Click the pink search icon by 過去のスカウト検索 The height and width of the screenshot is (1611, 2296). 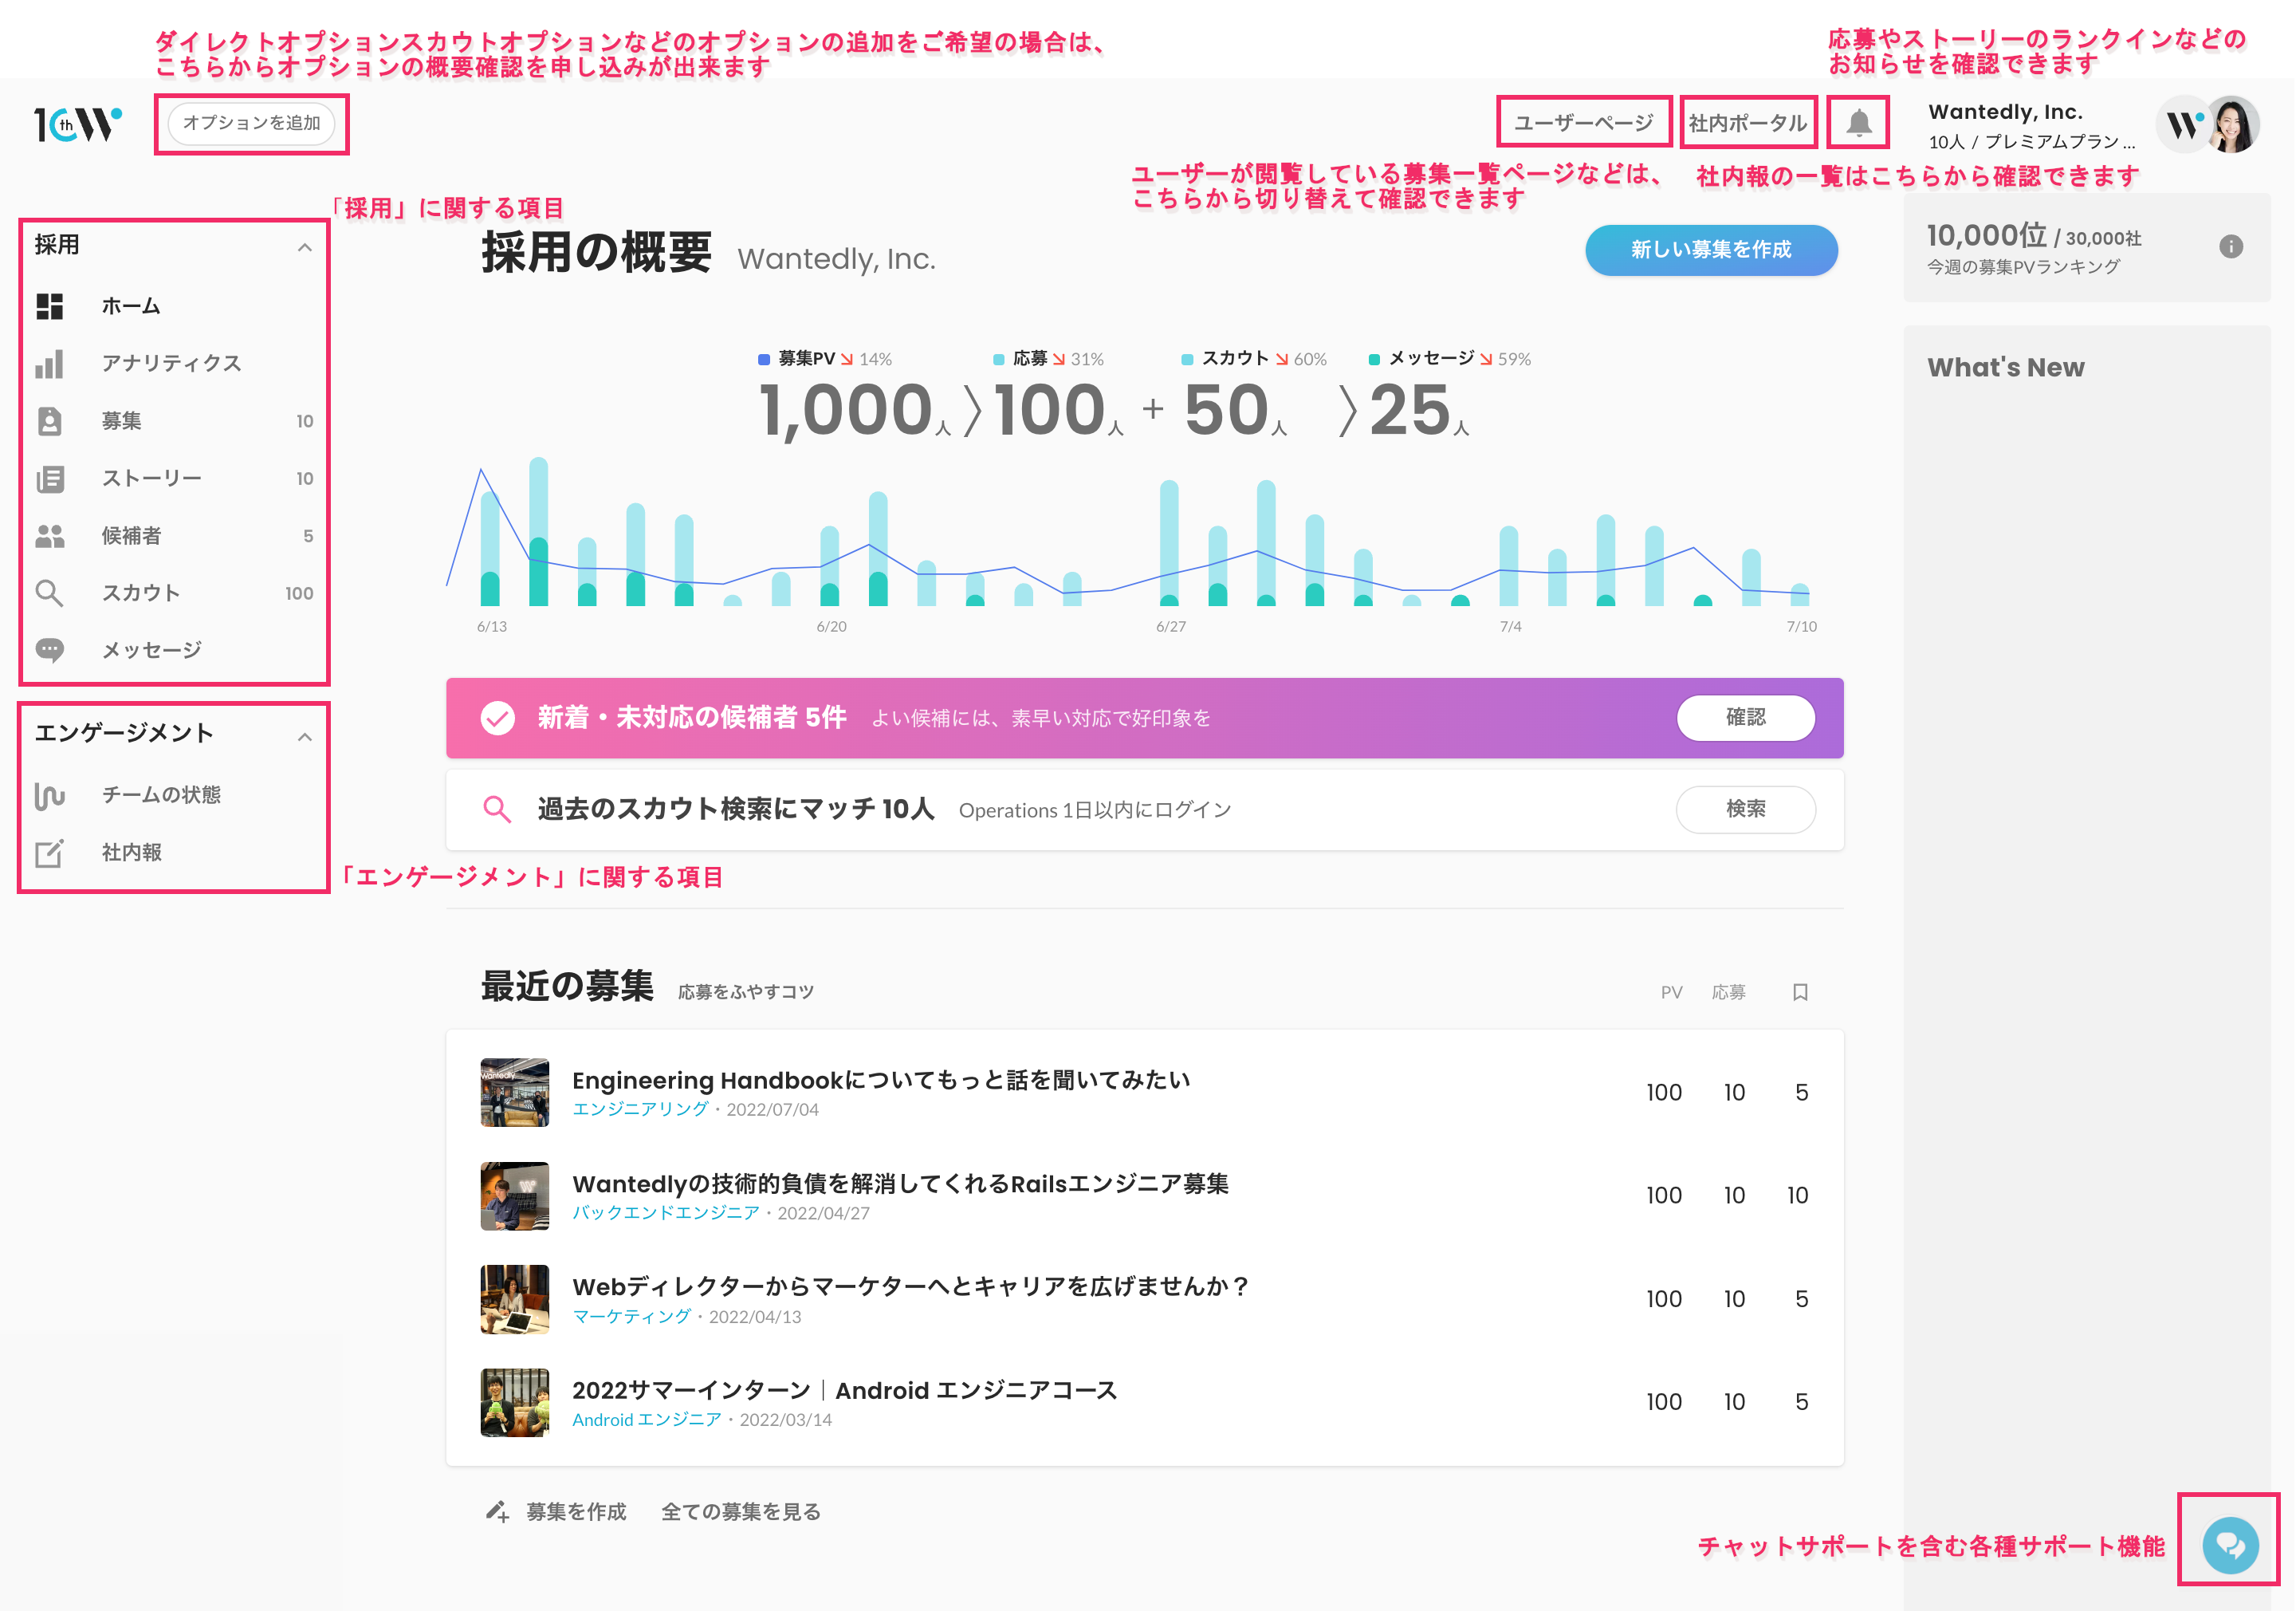click(x=497, y=809)
